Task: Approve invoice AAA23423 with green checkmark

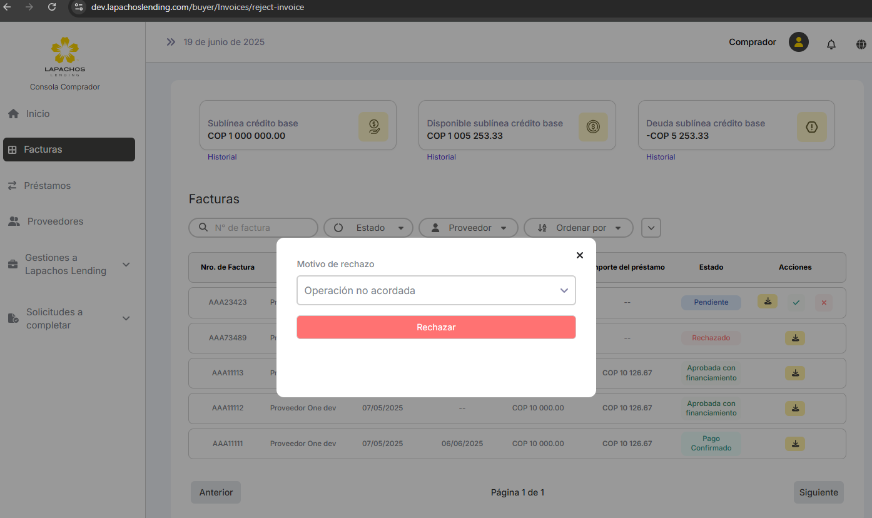Action: [796, 303]
